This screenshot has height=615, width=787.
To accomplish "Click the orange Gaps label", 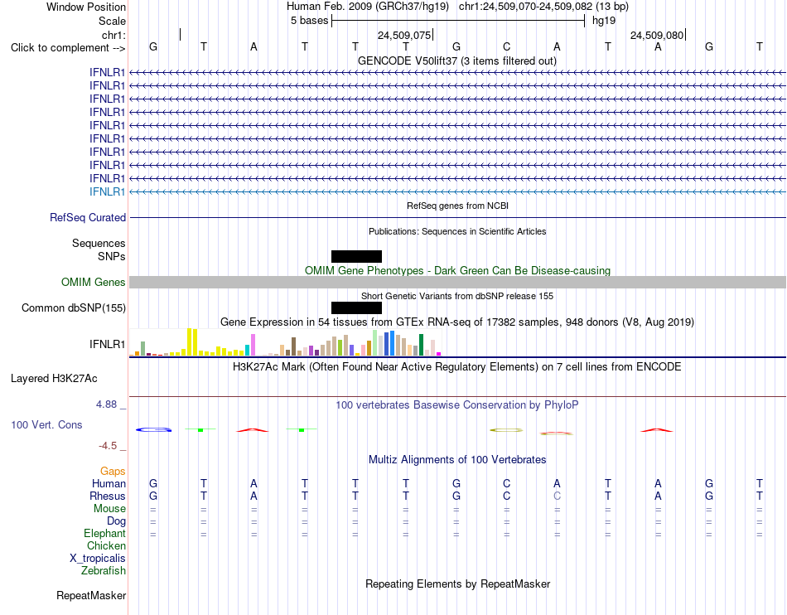I will tap(113, 471).
